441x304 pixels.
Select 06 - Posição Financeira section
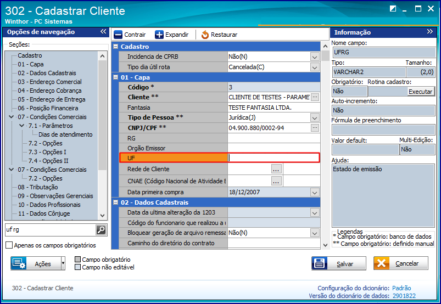[48, 108]
